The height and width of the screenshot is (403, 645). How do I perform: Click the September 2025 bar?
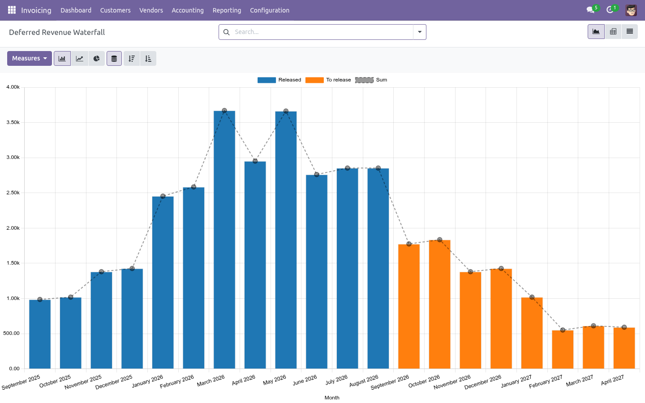[40, 334]
